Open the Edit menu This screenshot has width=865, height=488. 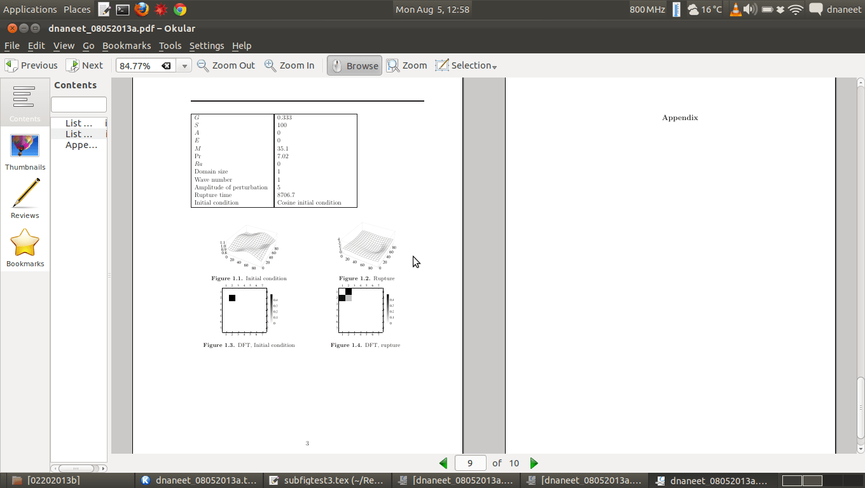[36, 46]
